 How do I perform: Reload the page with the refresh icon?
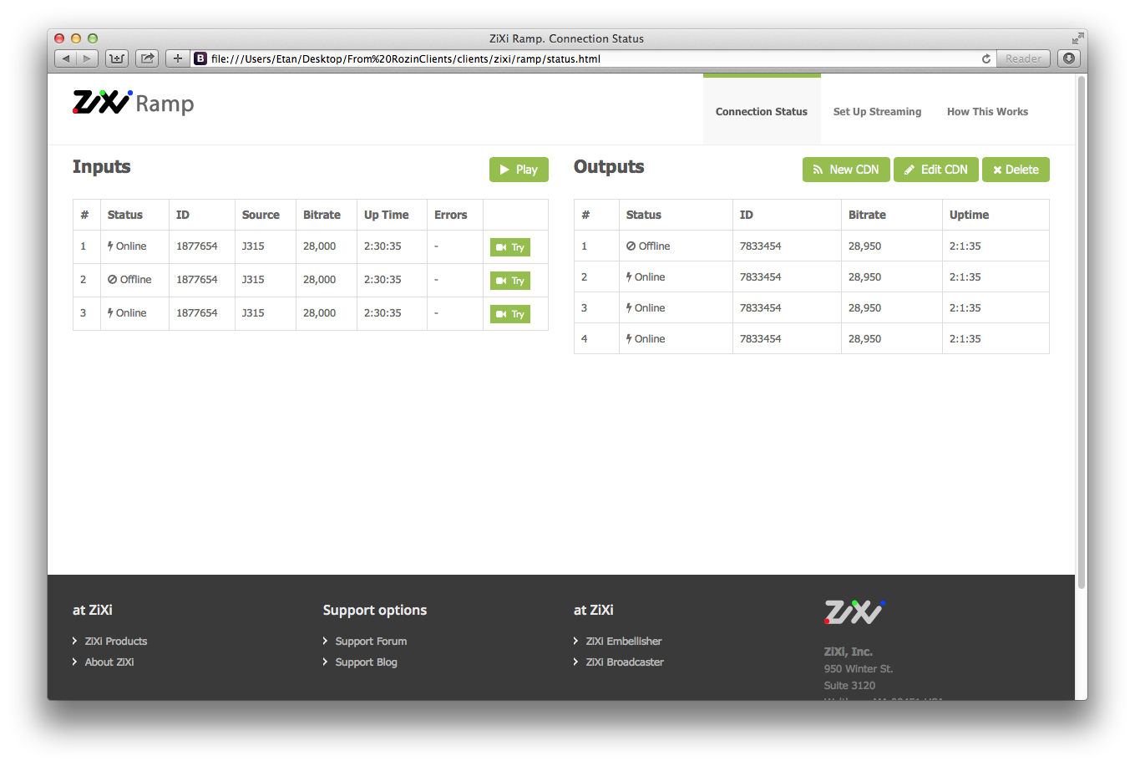(986, 58)
